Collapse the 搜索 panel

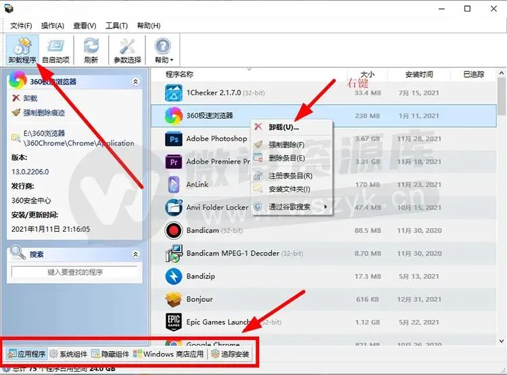coord(136,255)
